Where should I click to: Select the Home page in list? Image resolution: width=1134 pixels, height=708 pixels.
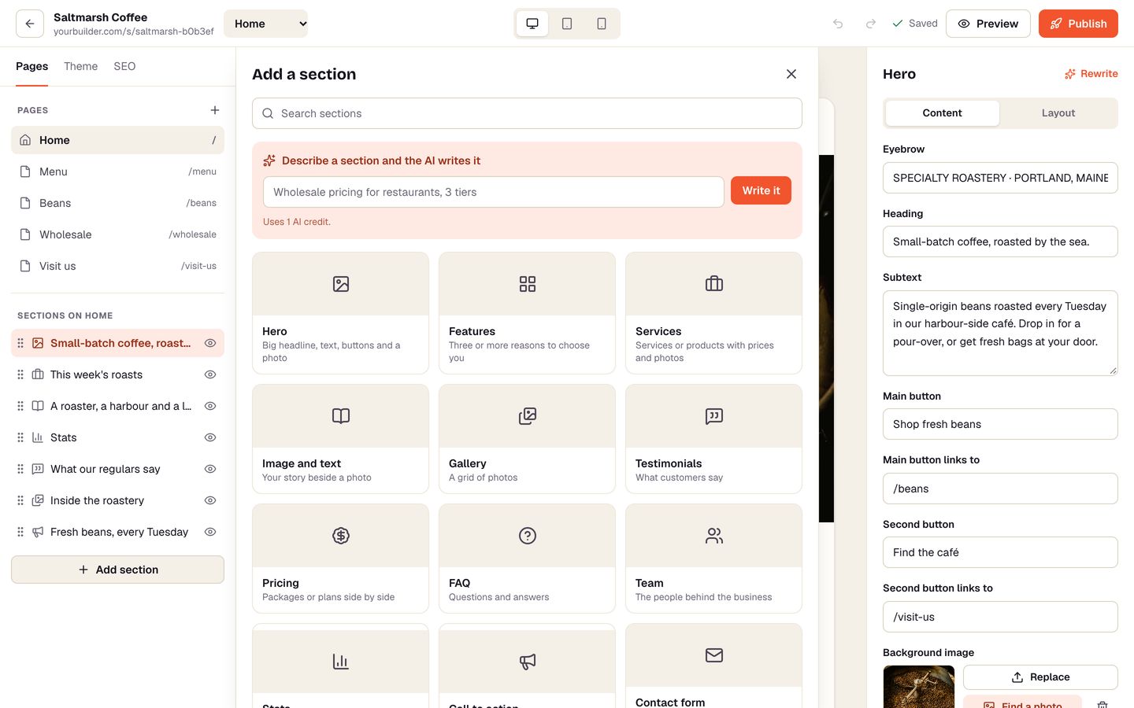pyautogui.click(x=117, y=140)
